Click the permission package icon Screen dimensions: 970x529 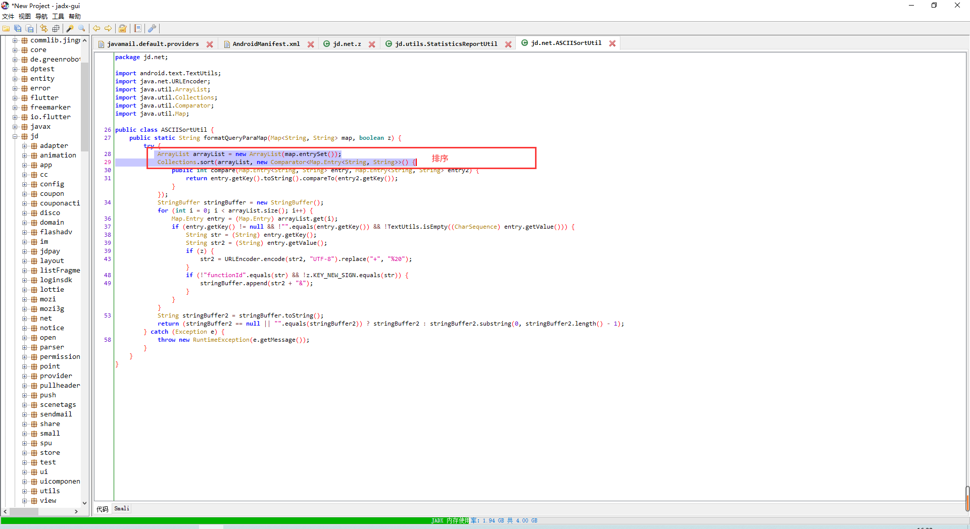click(34, 357)
